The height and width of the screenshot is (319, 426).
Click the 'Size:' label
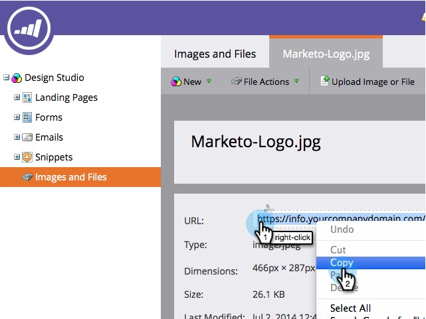pyautogui.click(x=193, y=294)
